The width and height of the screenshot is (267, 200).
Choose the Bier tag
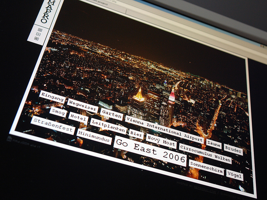(136, 134)
